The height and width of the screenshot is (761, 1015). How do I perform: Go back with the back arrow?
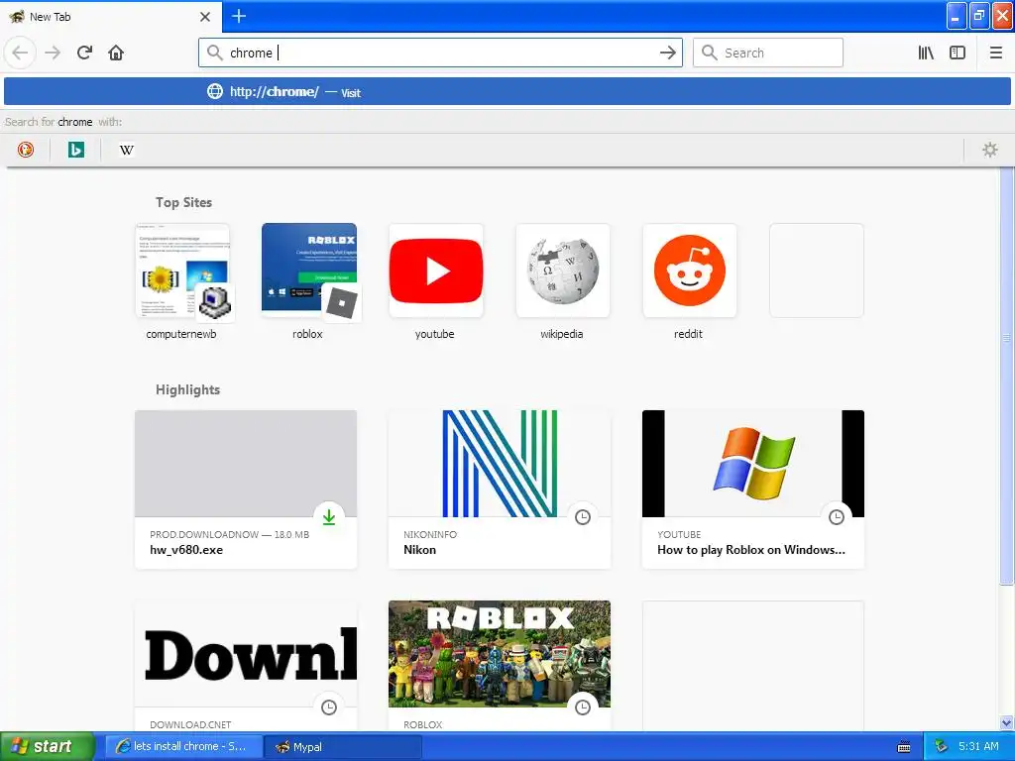[20, 53]
